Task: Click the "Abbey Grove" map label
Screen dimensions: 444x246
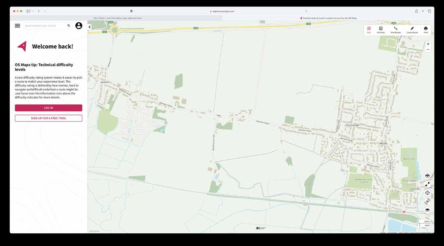Action: click(x=409, y=159)
